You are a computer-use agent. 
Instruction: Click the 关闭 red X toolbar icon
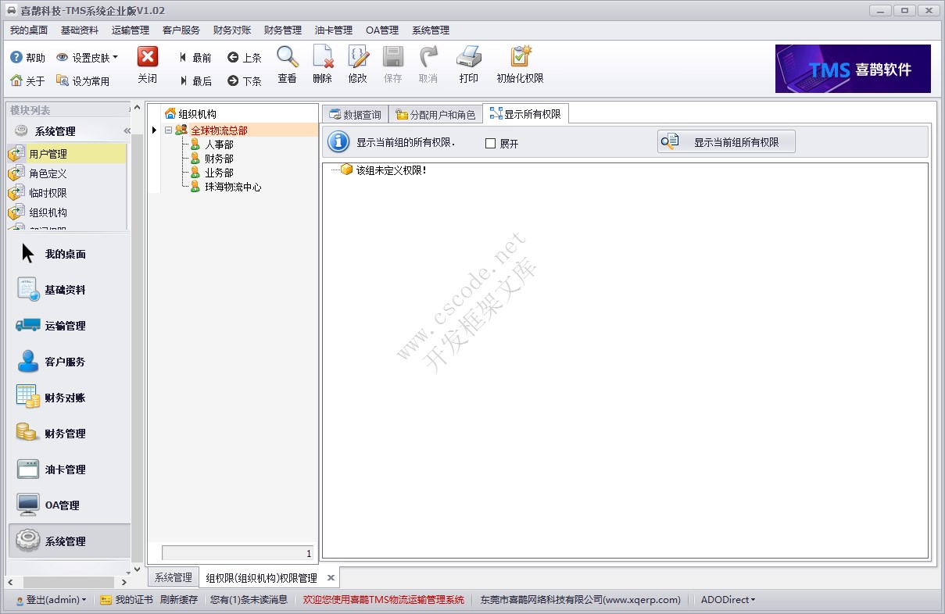148,57
